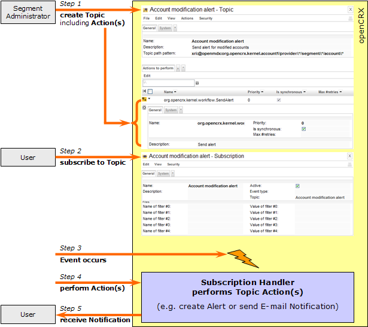Click the print icon in Topic menu bar
Image resolution: width=368 pixels, height=327 pixels.
click(x=351, y=19)
